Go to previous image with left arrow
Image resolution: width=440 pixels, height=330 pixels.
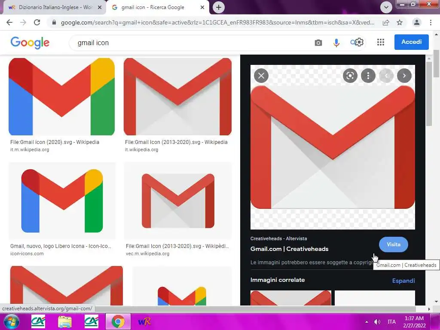386,76
